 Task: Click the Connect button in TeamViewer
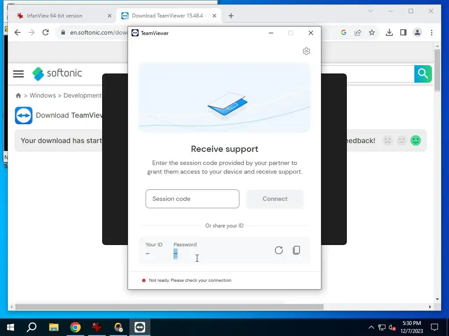[x=274, y=199]
